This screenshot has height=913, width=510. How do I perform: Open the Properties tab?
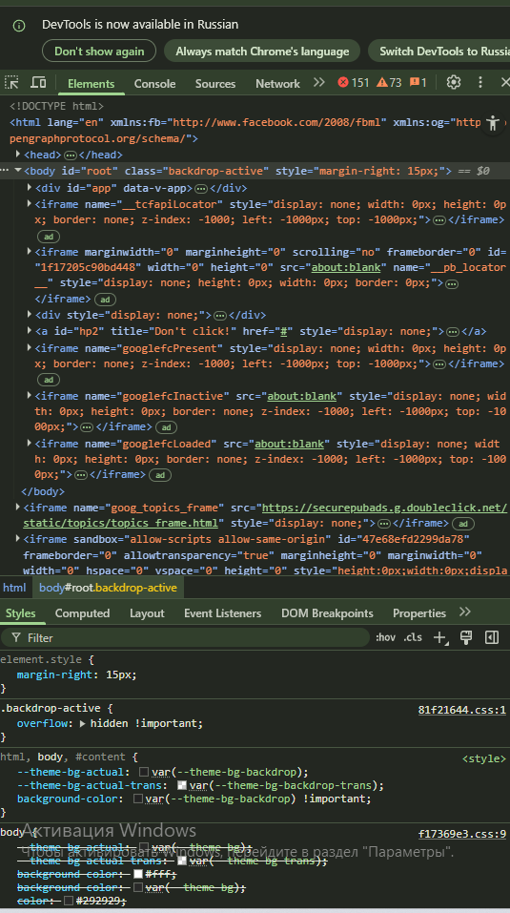point(418,613)
